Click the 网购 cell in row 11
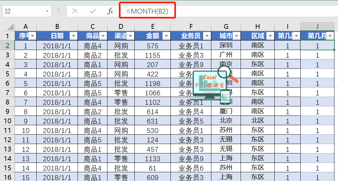 click(121, 130)
